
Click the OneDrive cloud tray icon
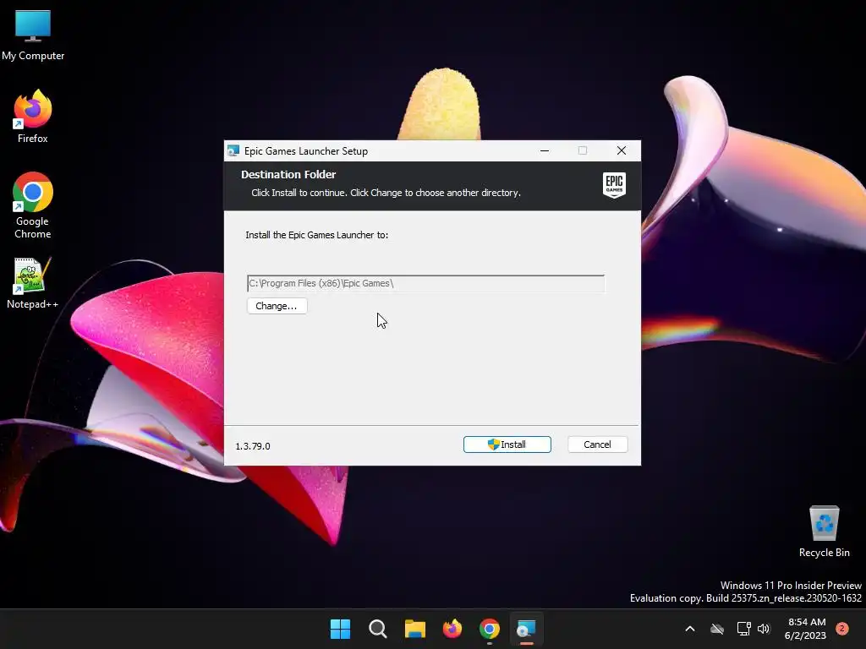tap(717, 629)
